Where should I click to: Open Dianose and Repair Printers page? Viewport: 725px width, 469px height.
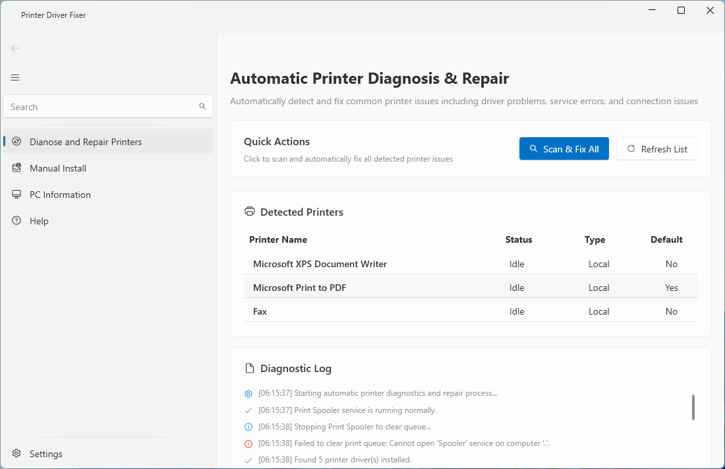click(86, 142)
